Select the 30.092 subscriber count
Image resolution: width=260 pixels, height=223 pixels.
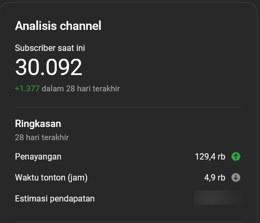pos(48,67)
